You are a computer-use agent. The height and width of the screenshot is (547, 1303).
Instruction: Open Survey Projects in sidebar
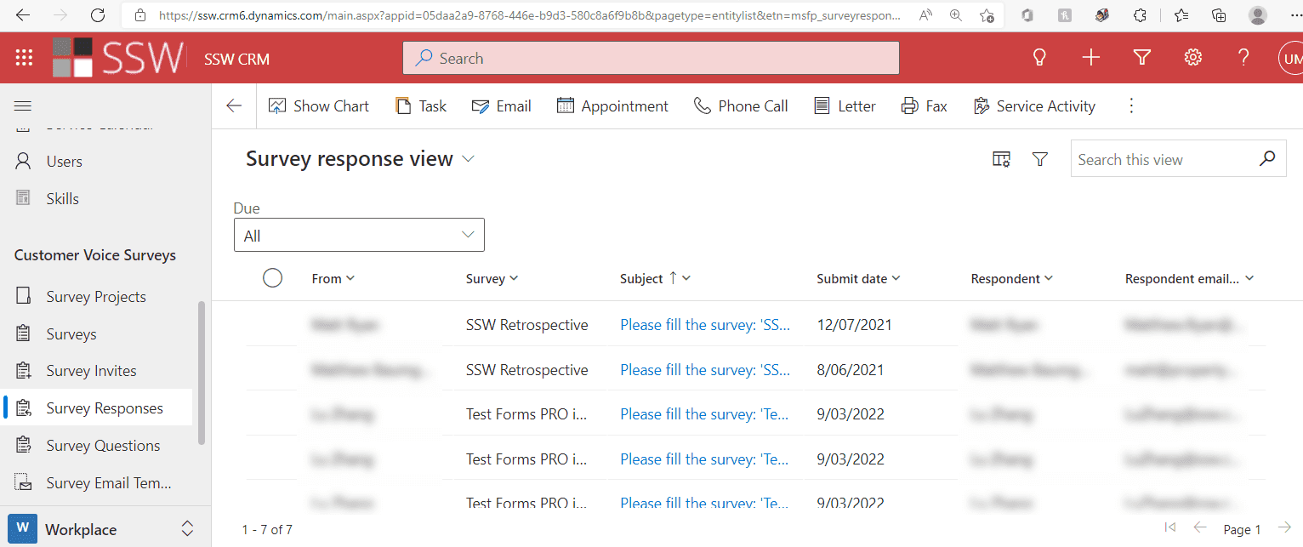pyautogui.click(x=96, y=297)
